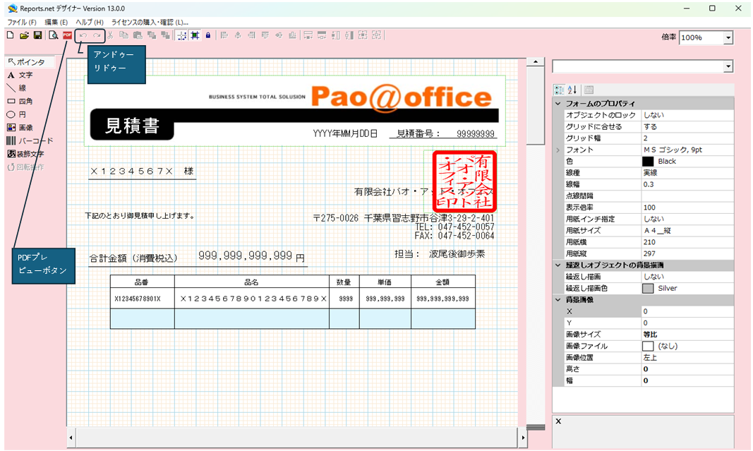Select the ポインタ pointer tool
The image size is (753, 451).
click(x=26, y=62)
